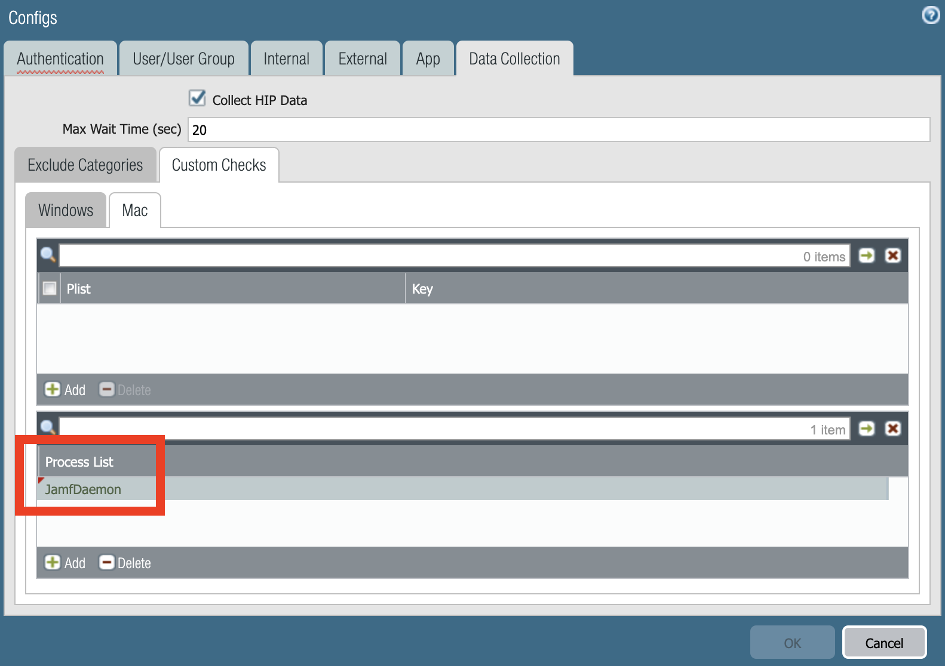The width and height of the screenshot is (945, 666).
Task: Open the User/User Group tab
Action: (184, 58)
